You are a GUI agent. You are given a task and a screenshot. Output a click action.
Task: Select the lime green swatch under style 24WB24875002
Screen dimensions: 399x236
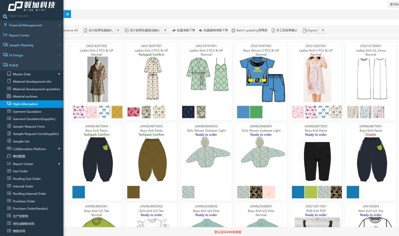[x=311, y=192]
